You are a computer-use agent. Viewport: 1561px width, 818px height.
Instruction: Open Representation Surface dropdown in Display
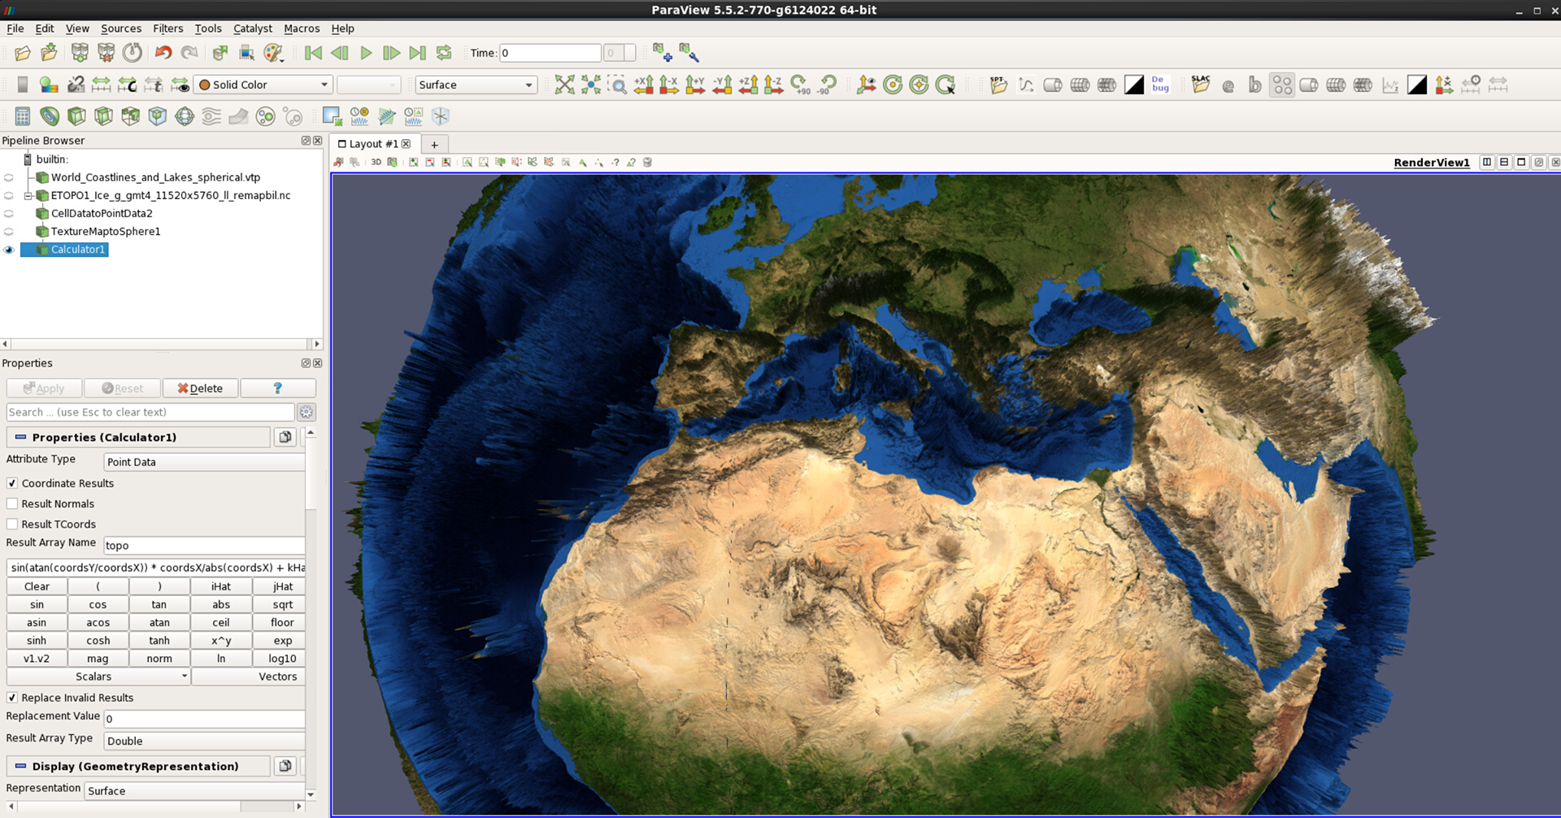tap(194, 790)
